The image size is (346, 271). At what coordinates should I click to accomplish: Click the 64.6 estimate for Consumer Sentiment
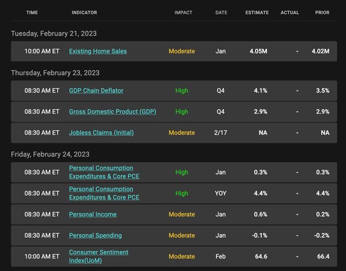click(x=261, y=257)
